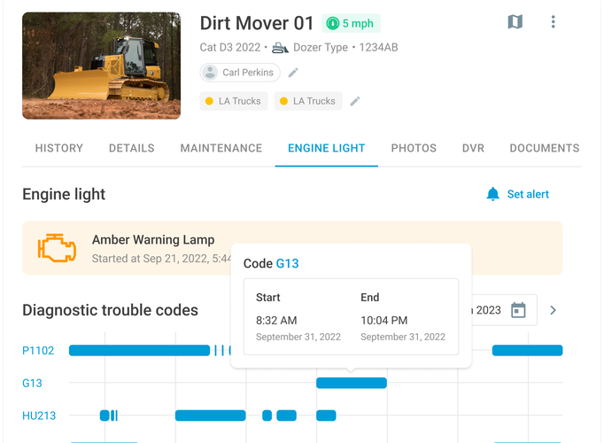Click the first LA Trucks tag
Screen dimensions: 604x443
pyautogui.click(x=234, y=101)
